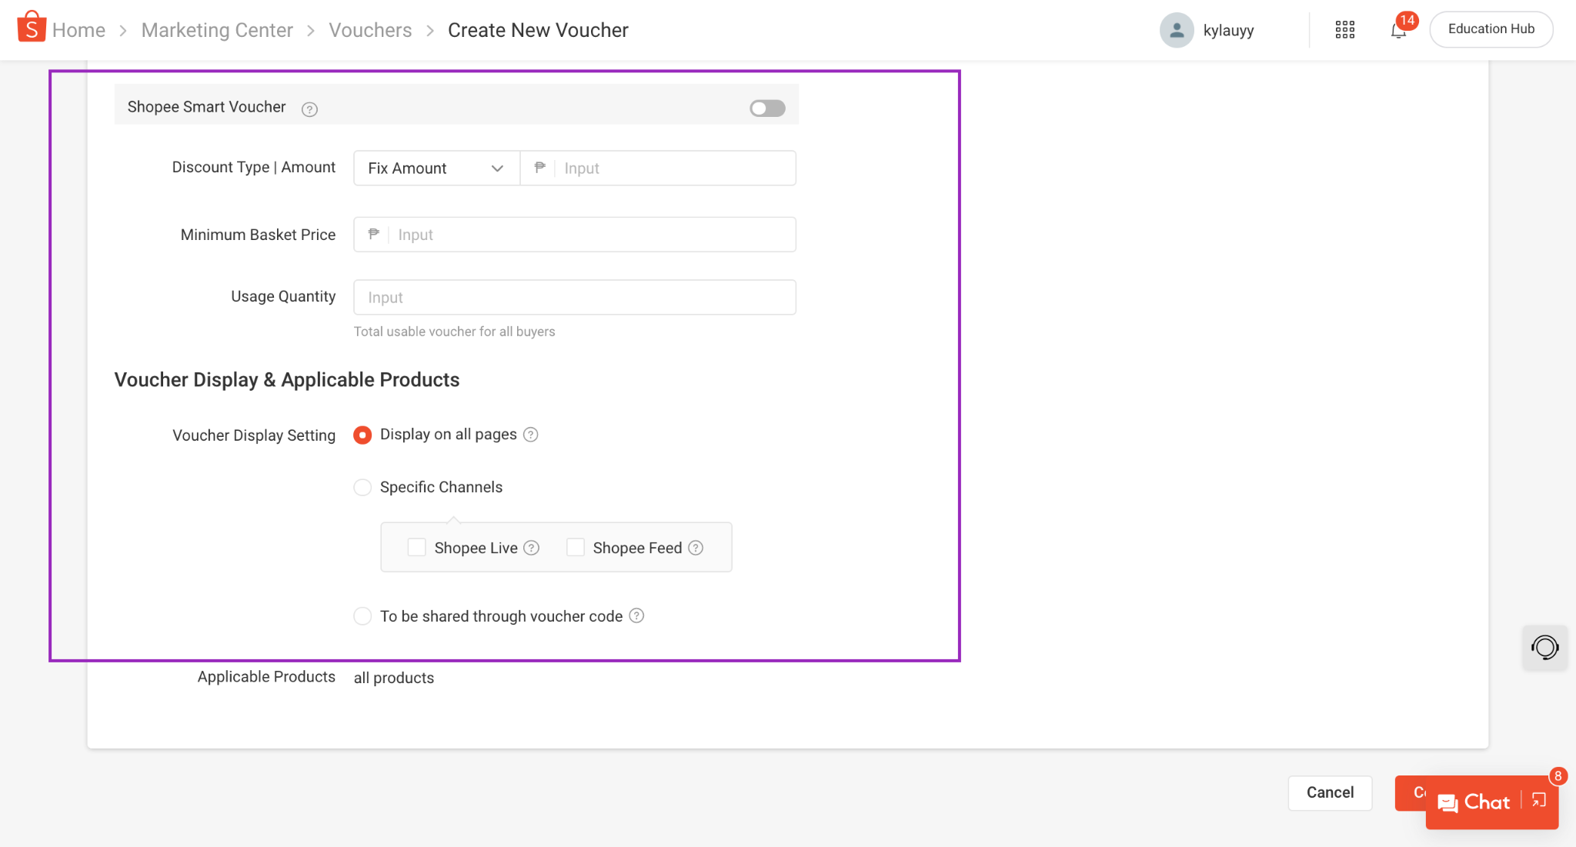This screenshot has height=847, width=1576.
Task: Open the notifications bell icon
Action: click(1398, 31)
